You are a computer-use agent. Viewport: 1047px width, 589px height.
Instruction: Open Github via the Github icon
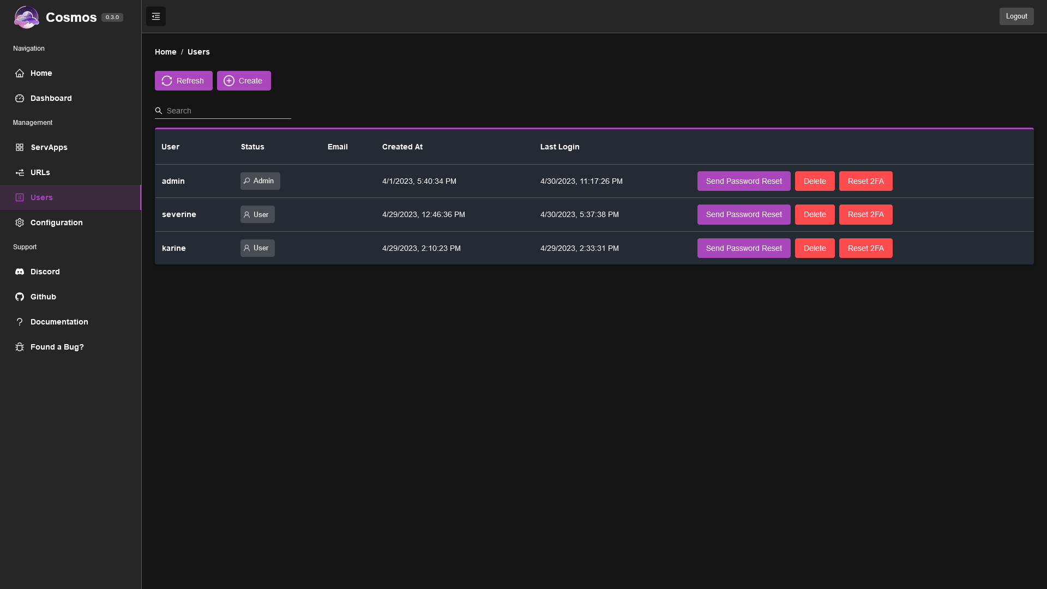point(20,297)
